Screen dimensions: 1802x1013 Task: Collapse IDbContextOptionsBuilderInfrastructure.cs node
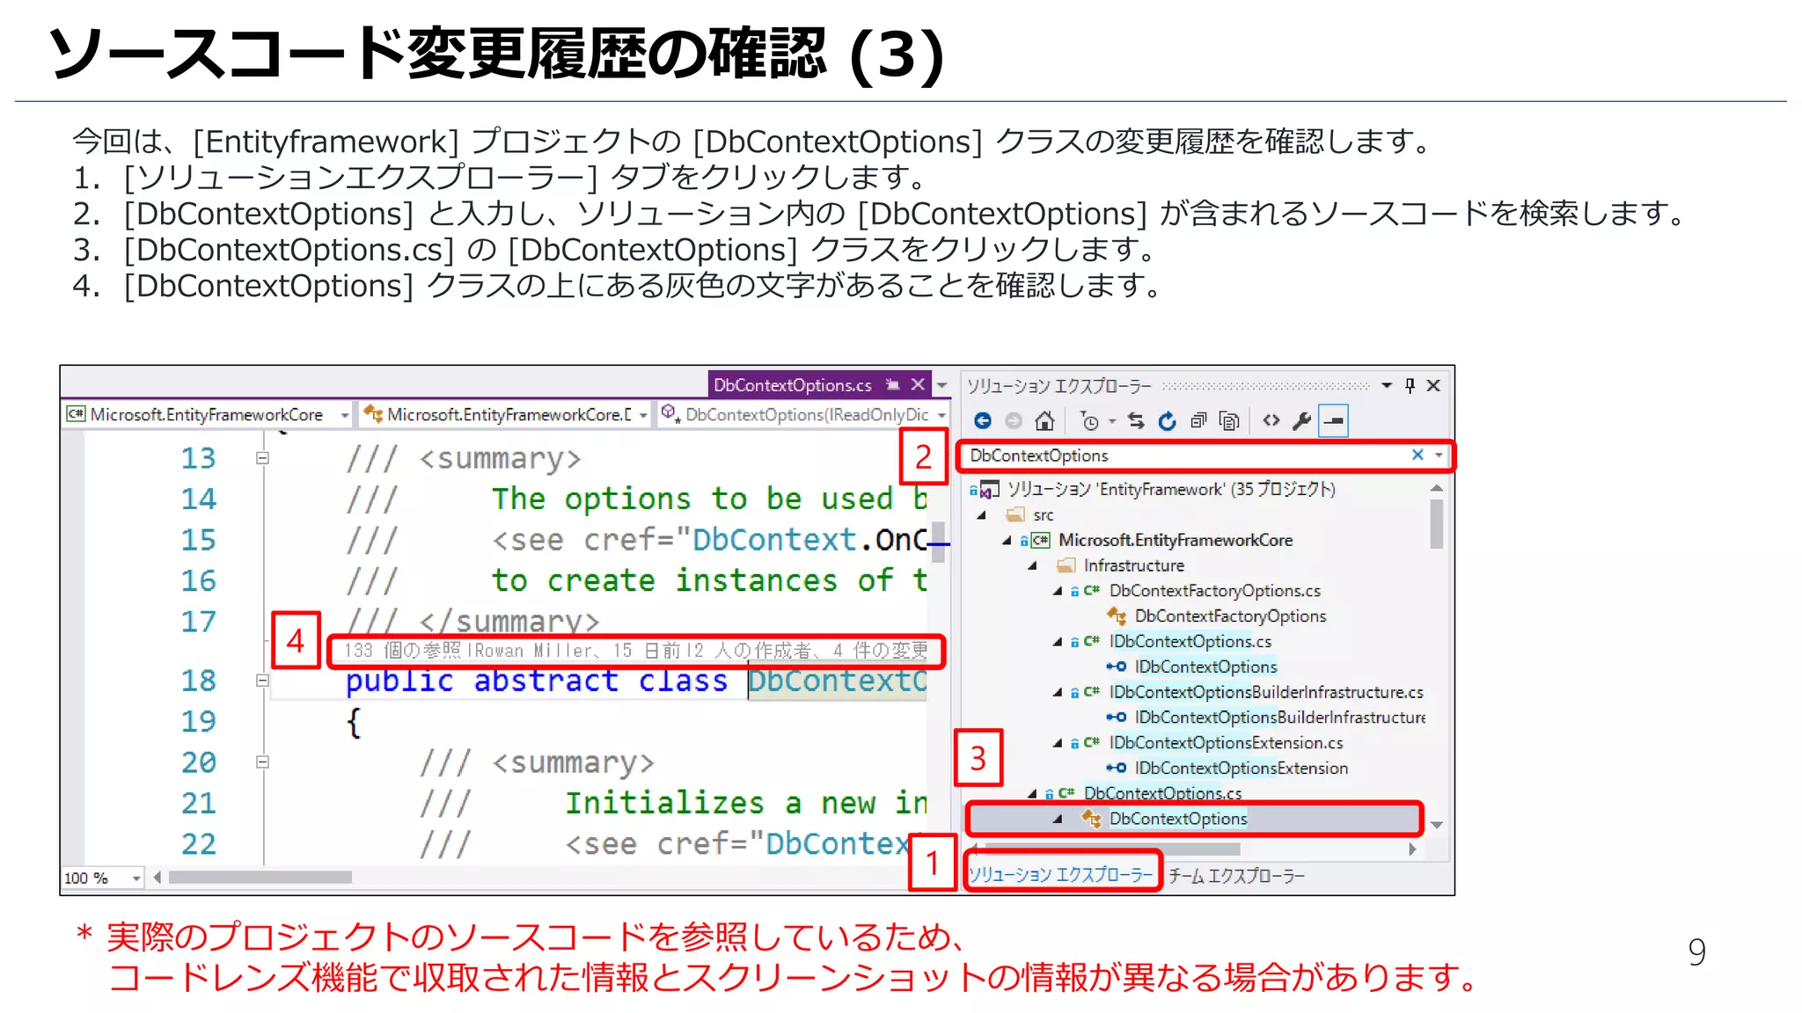pos(1058,693)
